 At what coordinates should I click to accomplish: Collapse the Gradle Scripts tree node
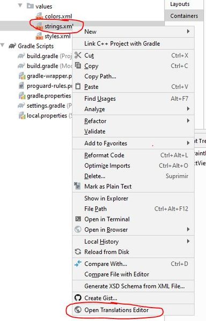pyautogui.click(x=3, y=45)
